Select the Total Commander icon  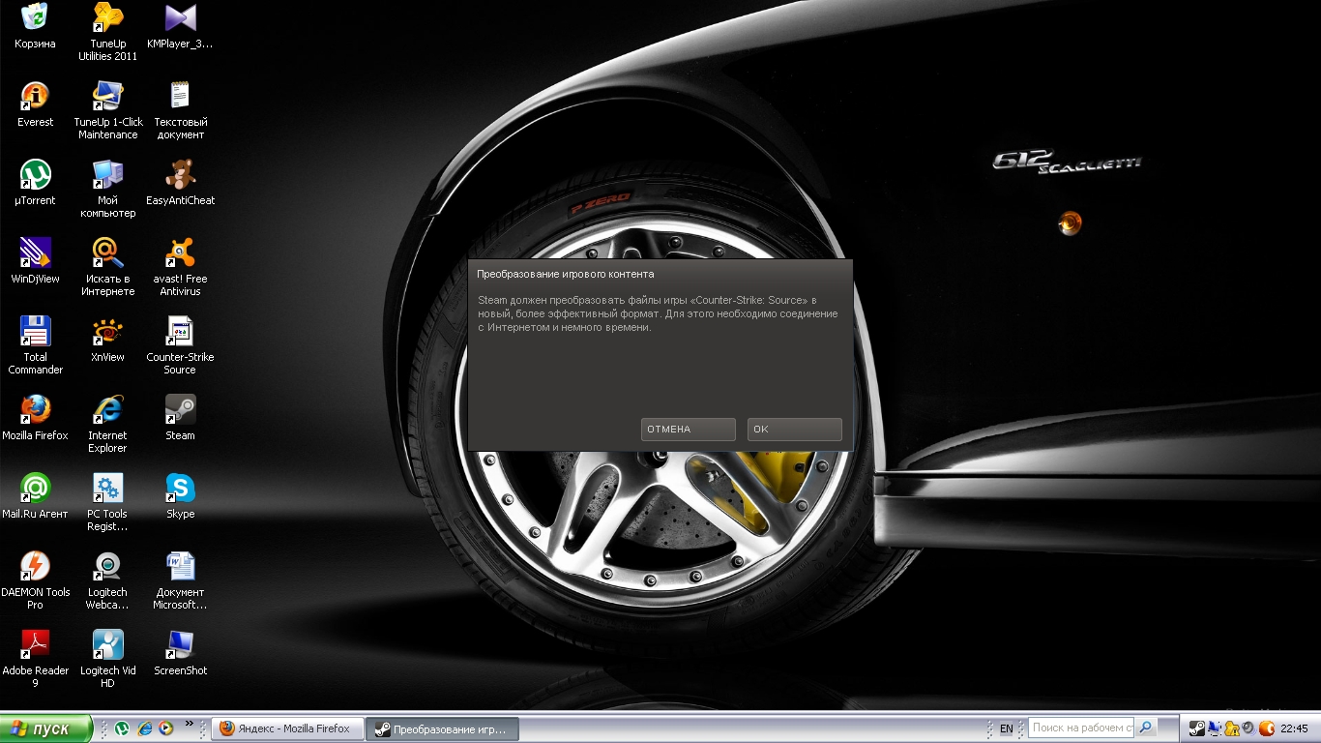[35, 332]
